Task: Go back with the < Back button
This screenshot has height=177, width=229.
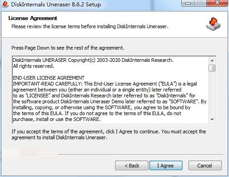Action: click(132, 166)
